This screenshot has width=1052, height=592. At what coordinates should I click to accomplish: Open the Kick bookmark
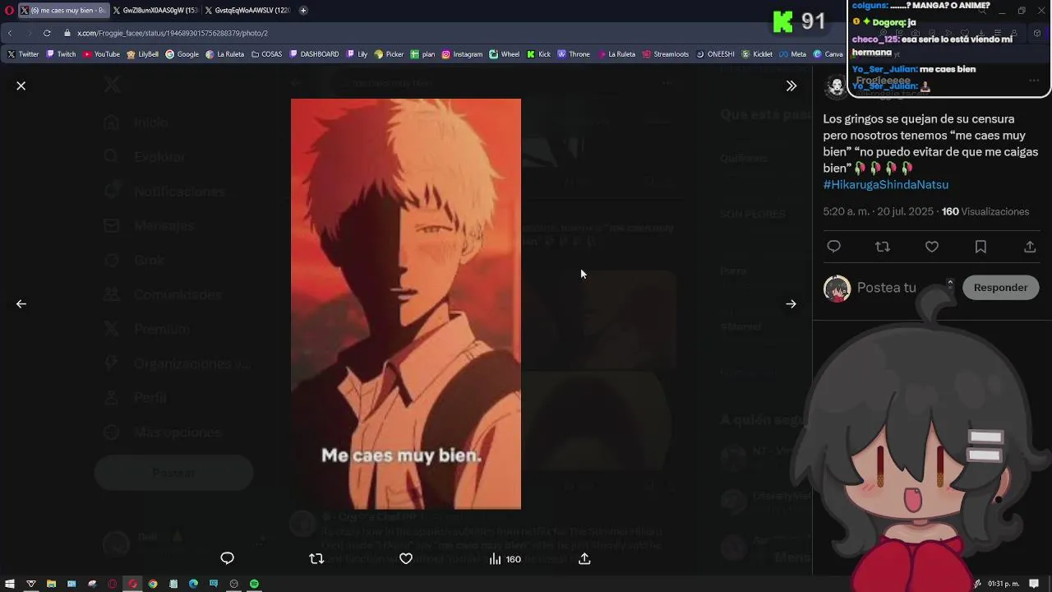538,54
